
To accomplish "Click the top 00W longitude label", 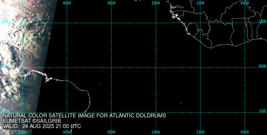I will click(x=245, y=3).
